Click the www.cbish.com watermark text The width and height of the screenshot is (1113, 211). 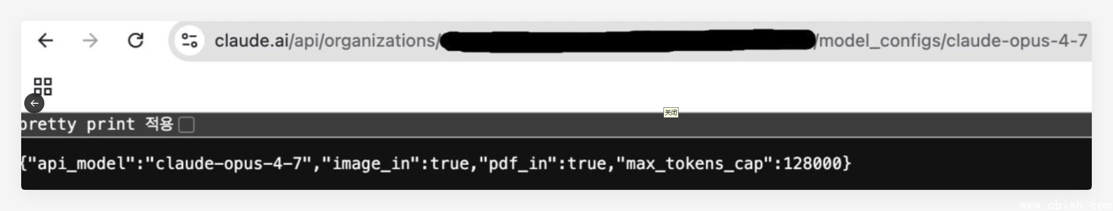pyautogui.click(x=1066, y=205)
